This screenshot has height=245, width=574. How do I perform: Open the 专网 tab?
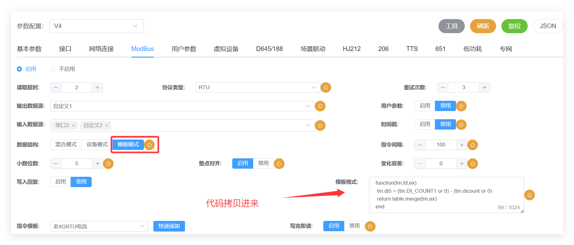tap(506, 49)
